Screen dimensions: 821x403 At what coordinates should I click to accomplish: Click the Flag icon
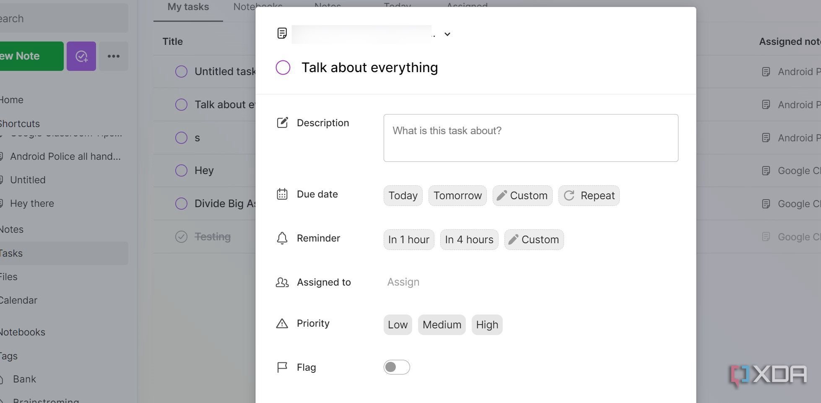[282, 367]
